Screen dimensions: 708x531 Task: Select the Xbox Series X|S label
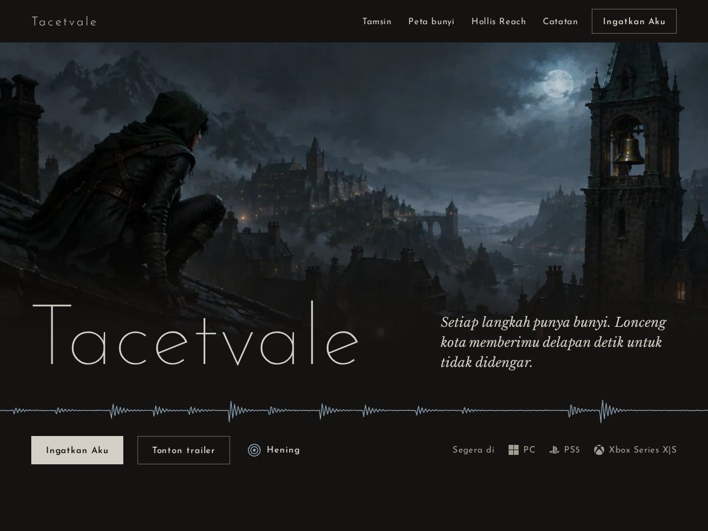click(643, 450)
